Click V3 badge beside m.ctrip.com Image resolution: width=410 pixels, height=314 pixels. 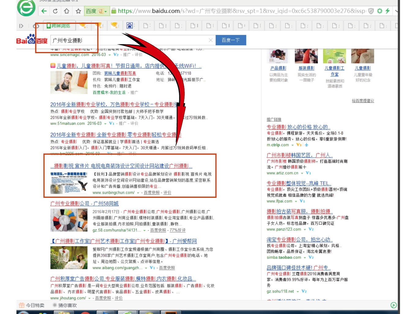(299, 145)
